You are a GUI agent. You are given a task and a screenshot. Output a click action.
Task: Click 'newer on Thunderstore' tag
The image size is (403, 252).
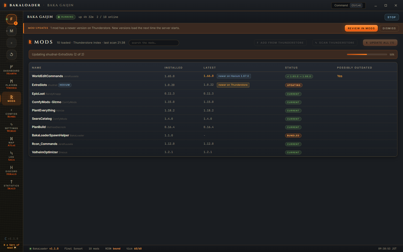tap(233, 85)
